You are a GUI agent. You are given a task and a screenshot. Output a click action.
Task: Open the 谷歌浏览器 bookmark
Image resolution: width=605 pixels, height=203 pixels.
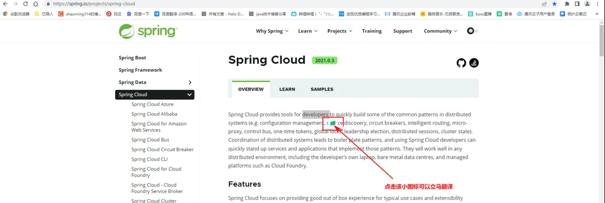click(x=16, y=14)
